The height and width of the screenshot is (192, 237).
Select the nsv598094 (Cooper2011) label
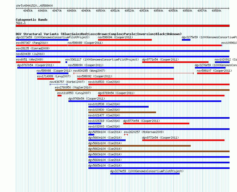click(115, 37)
